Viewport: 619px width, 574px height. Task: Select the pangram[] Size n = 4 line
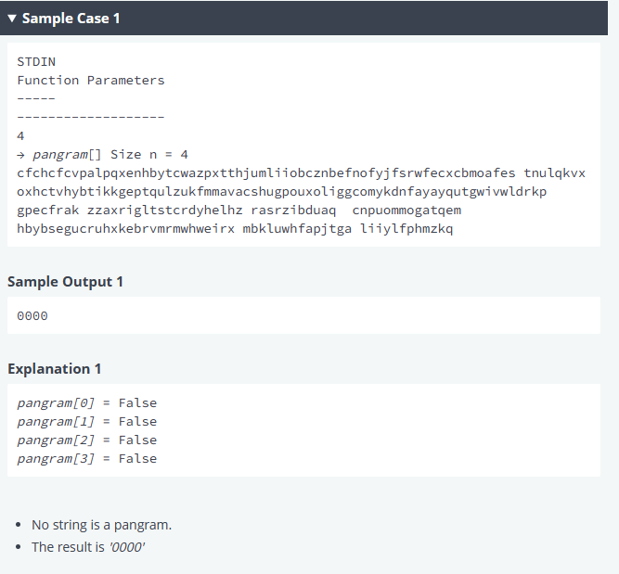click(103, 155)
